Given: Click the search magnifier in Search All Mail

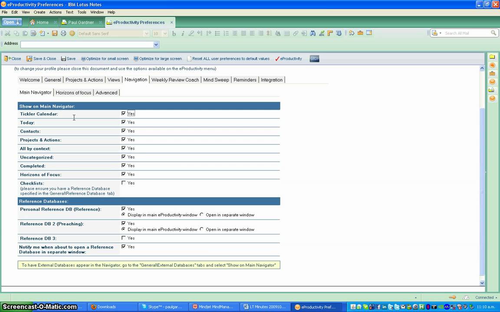Looking at the screenshot, I should [x=493, y=33].
